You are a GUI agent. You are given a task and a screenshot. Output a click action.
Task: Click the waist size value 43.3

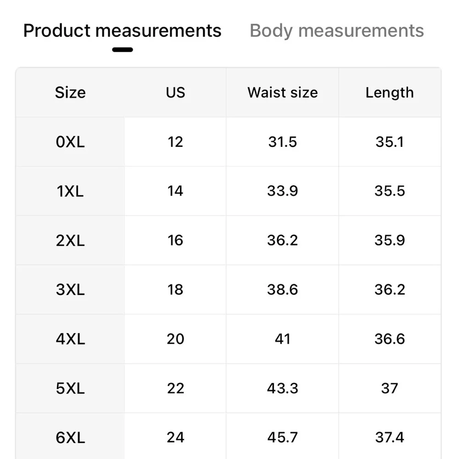[282, 388]
